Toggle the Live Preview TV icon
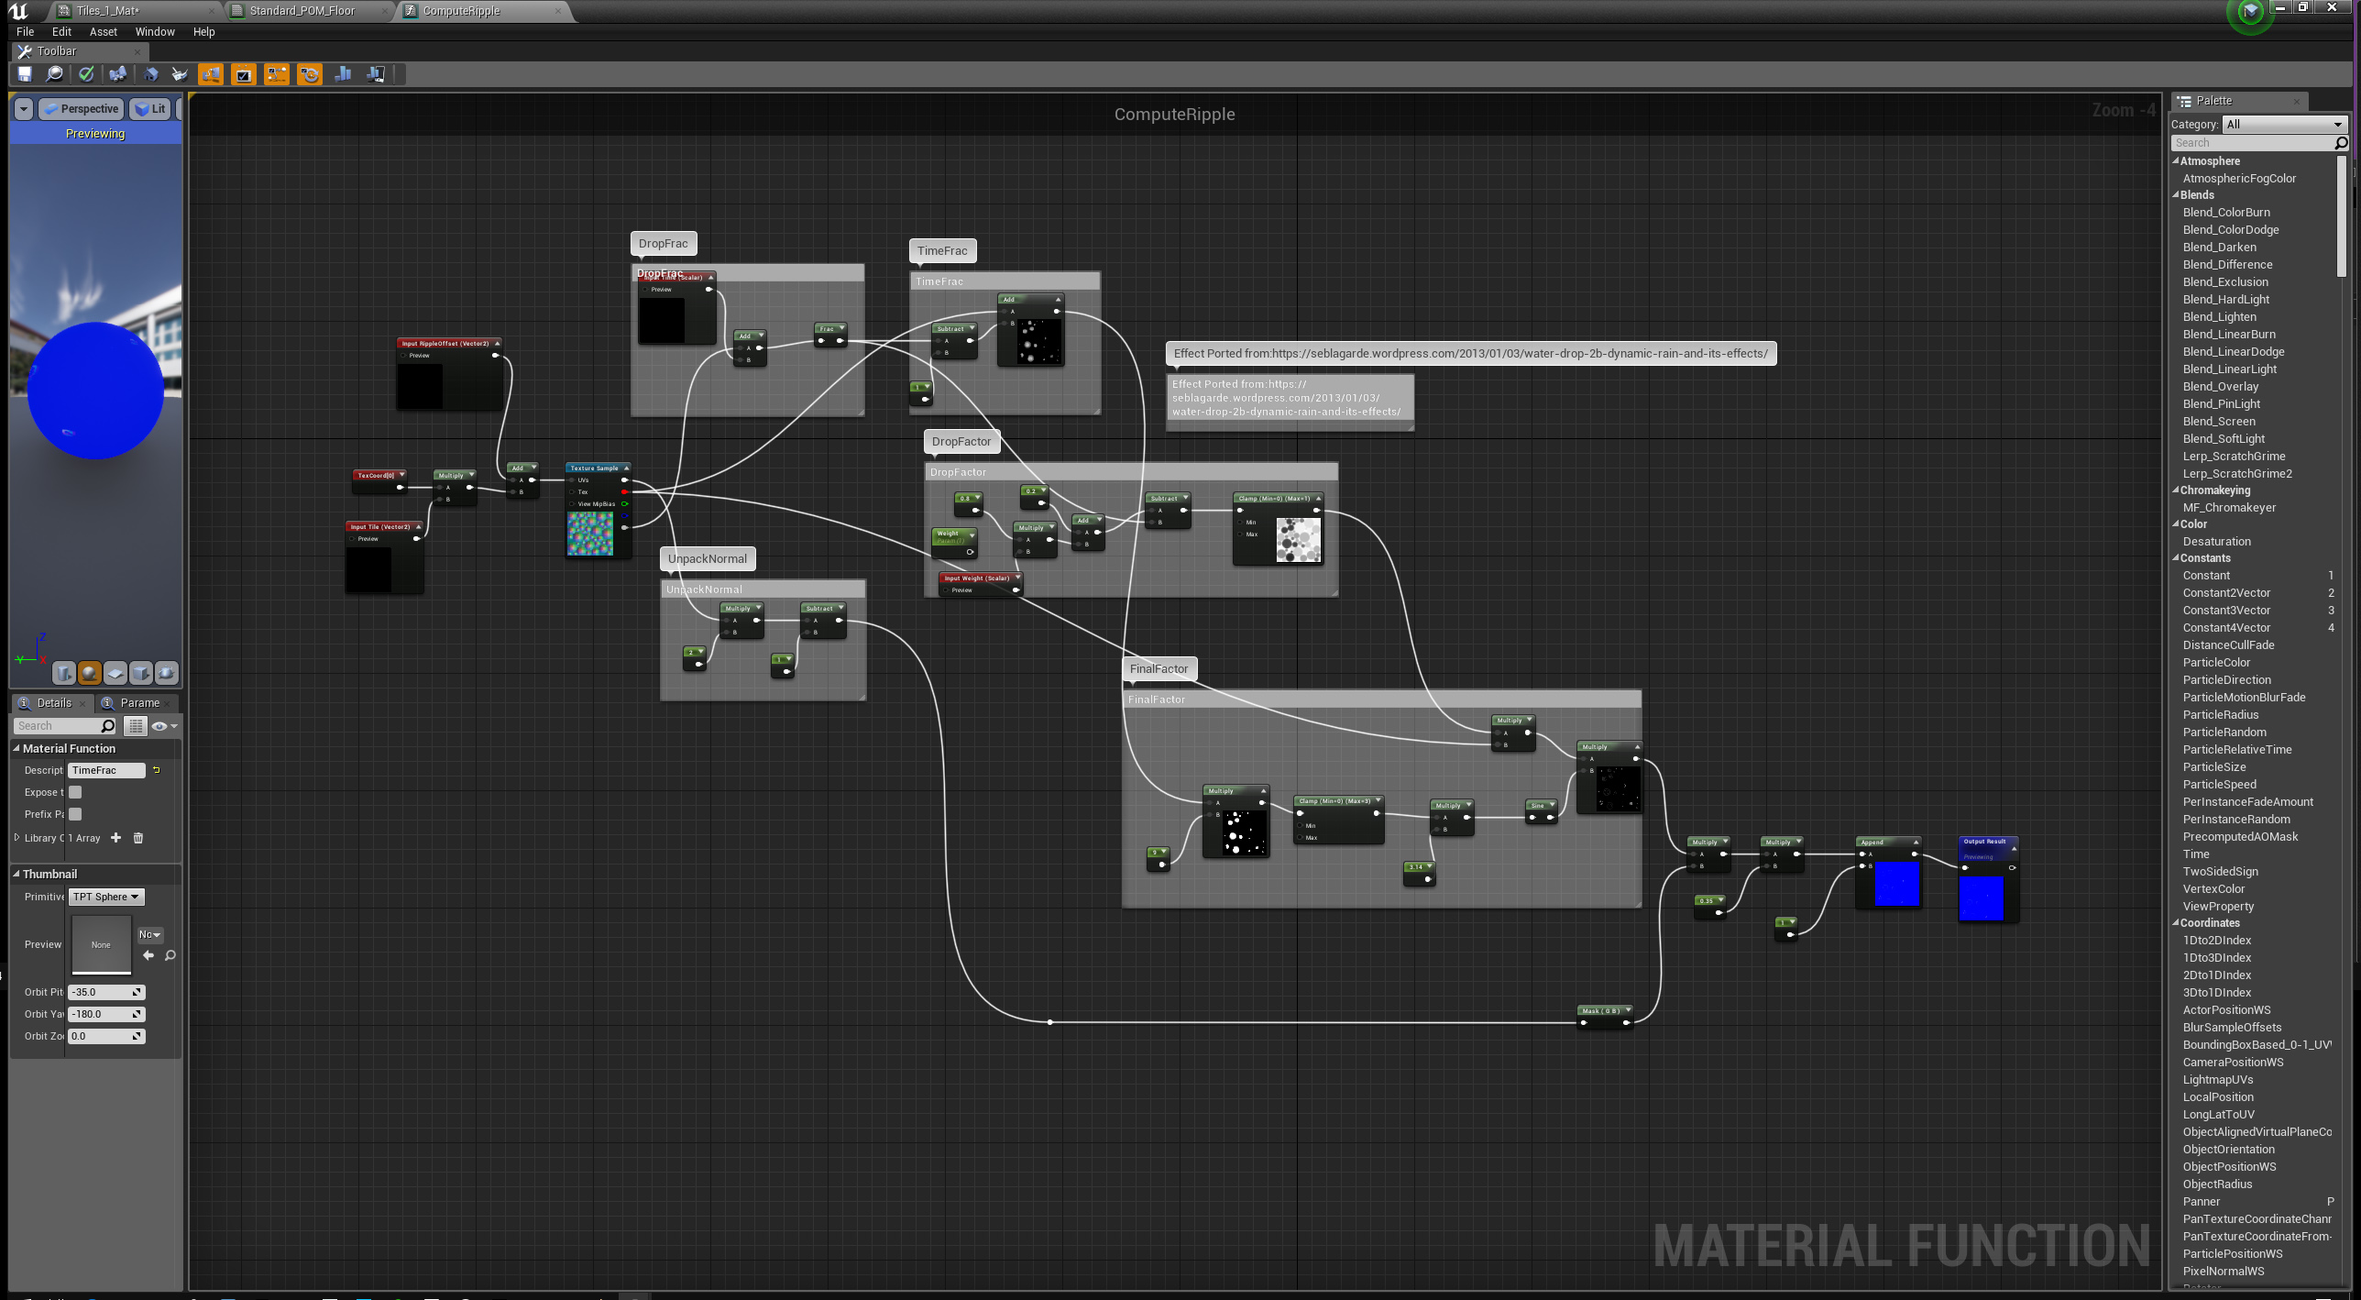The image size is (2361, 1300). (x=243, y=74)
